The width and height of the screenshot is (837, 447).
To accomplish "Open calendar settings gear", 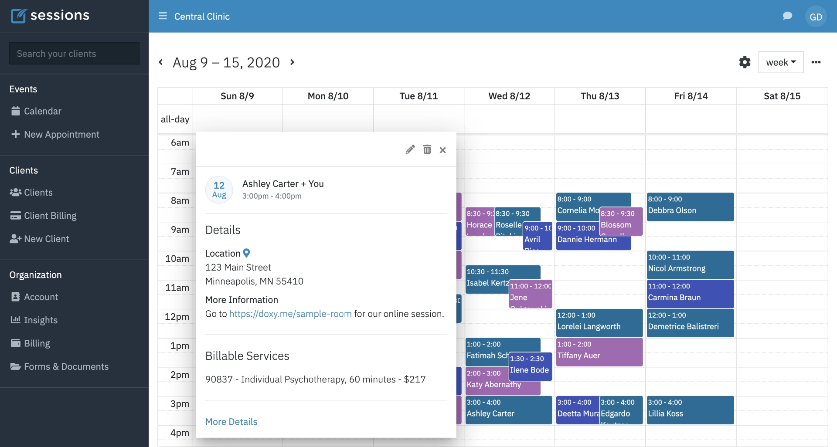I will click(x=745, y=62).
